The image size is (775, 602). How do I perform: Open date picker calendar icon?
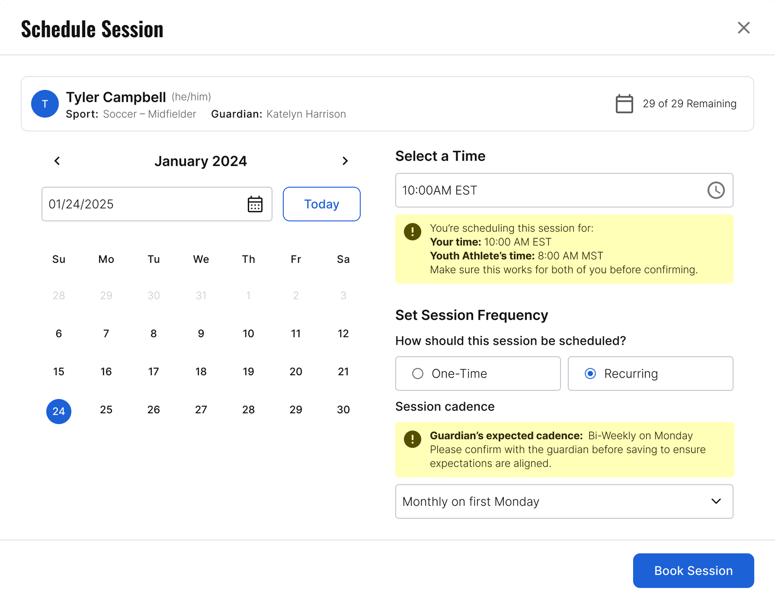pos(255,204)
